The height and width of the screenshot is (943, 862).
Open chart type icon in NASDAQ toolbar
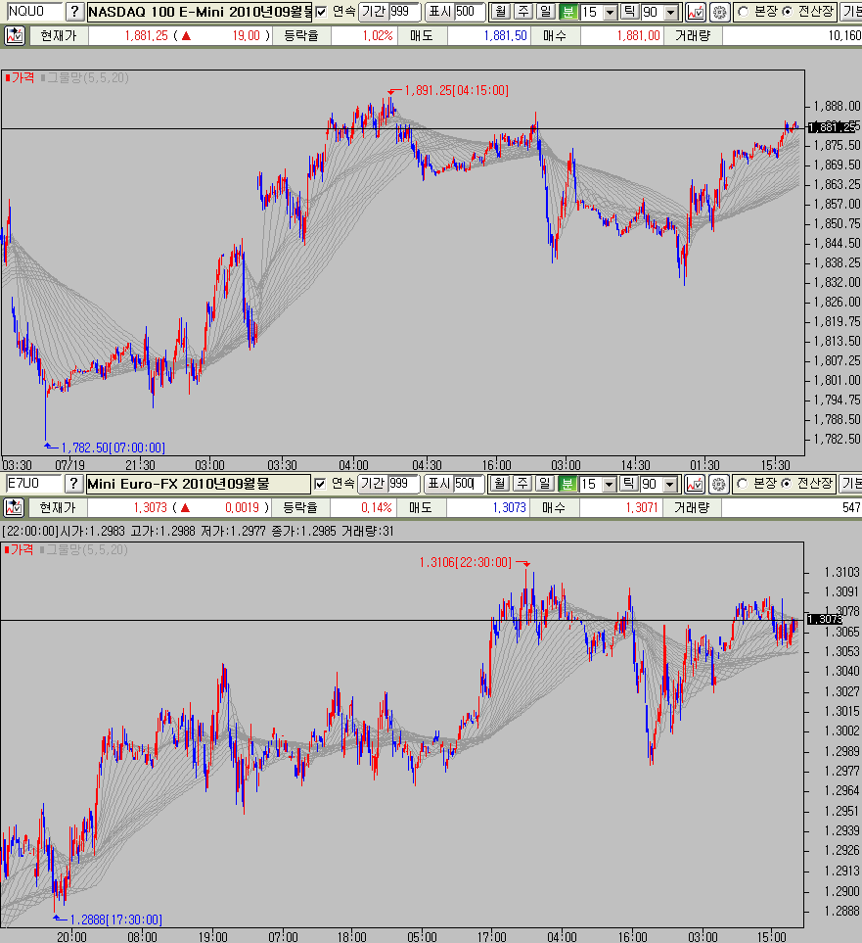696,13
